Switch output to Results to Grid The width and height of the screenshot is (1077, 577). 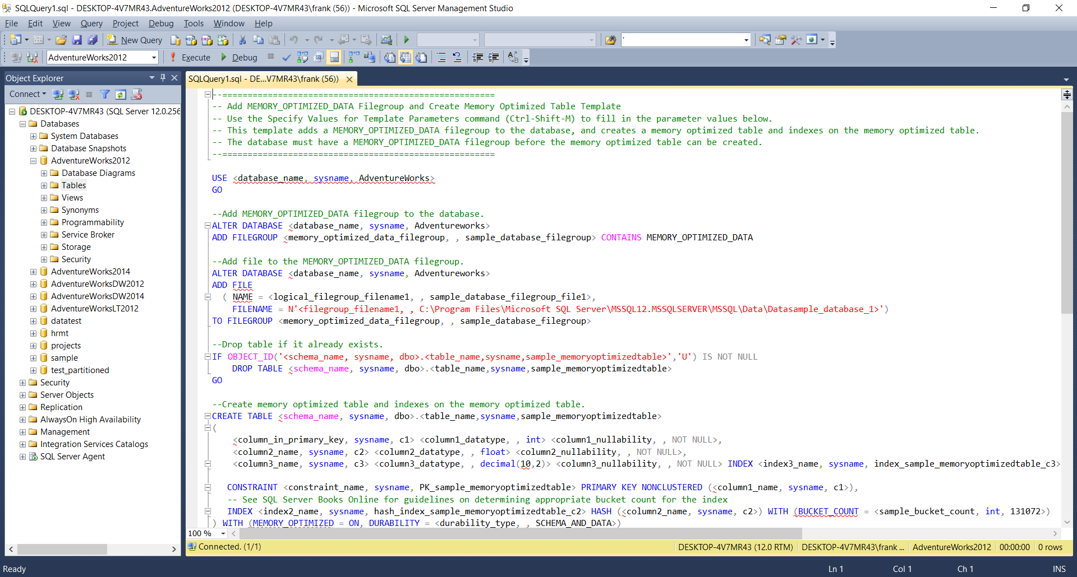pos(405,57)
